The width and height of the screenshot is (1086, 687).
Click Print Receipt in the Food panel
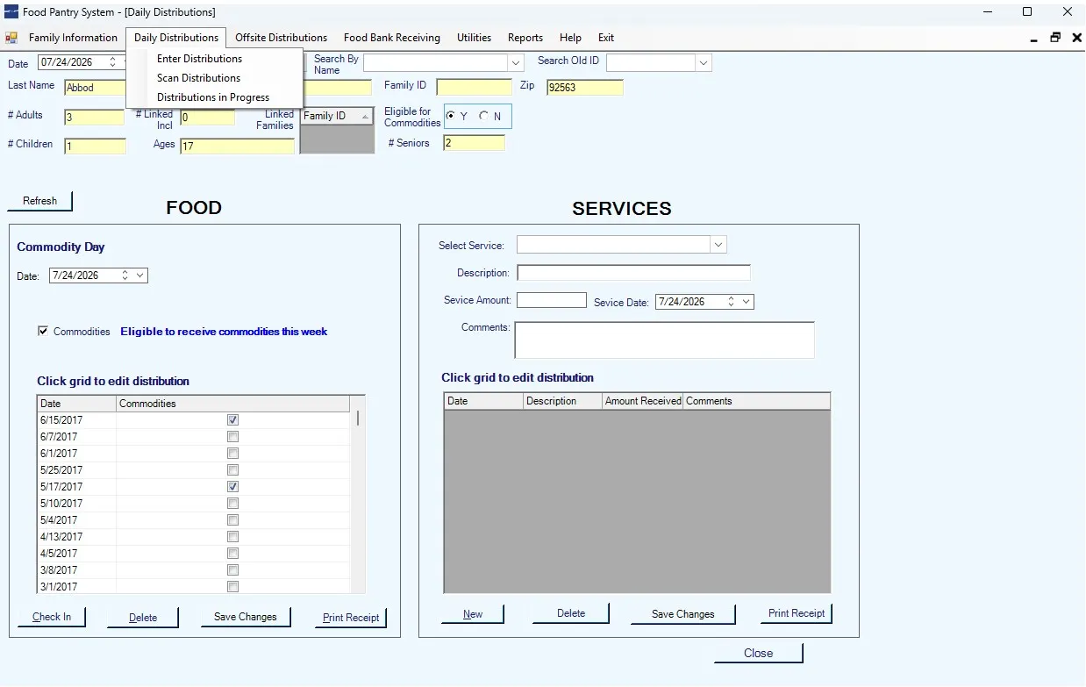(x=351, y=618)
